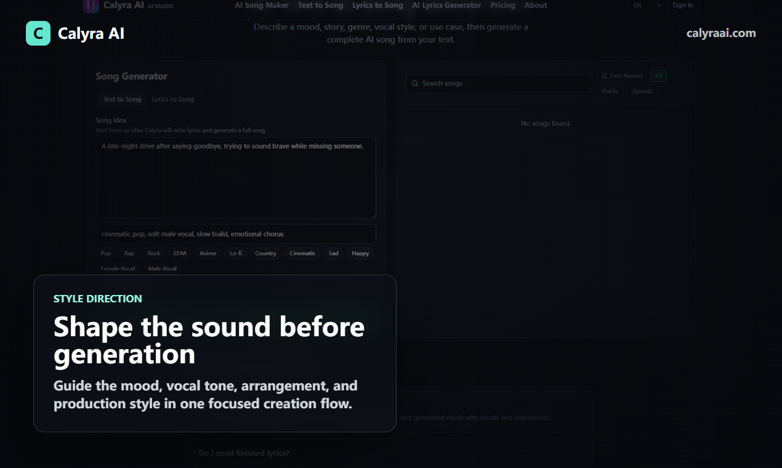The width and height of the screenshot is (782, 468).
Task: Toggle the Male Vocal tag
Action: [x=163, y=268]
